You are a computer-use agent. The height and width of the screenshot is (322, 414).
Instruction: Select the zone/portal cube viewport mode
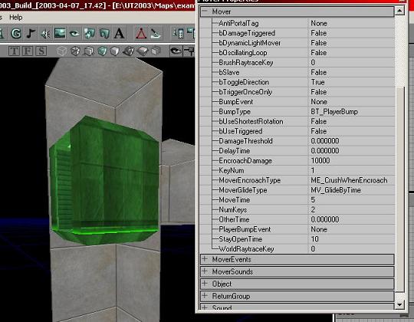coord(89,51)
